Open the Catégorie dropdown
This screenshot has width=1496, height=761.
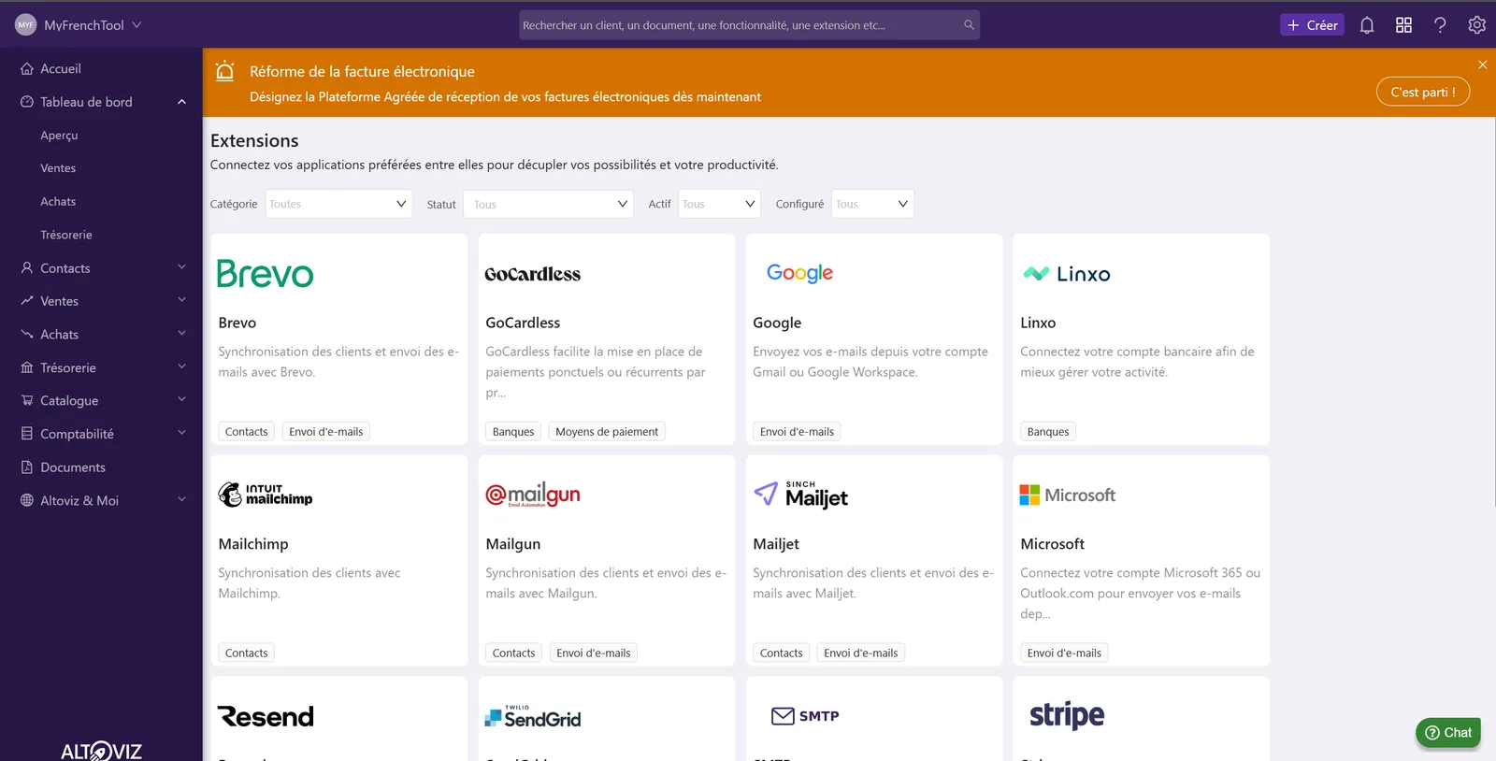[x=338, y=204]
